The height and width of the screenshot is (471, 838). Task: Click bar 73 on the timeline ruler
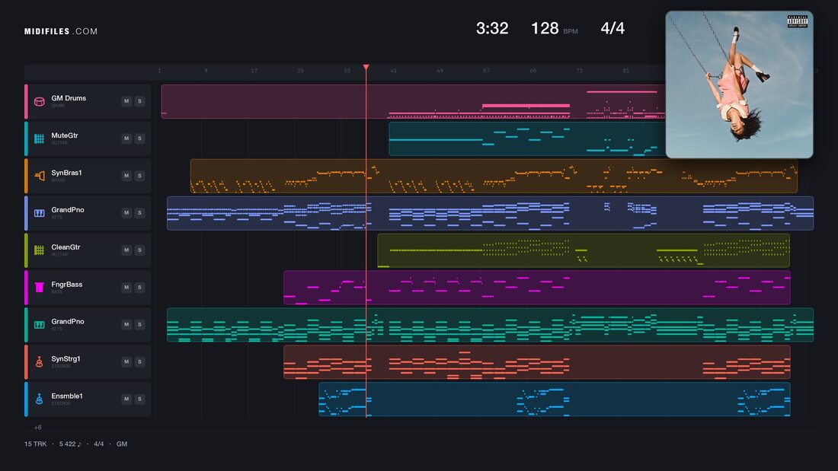click(579, 71)
